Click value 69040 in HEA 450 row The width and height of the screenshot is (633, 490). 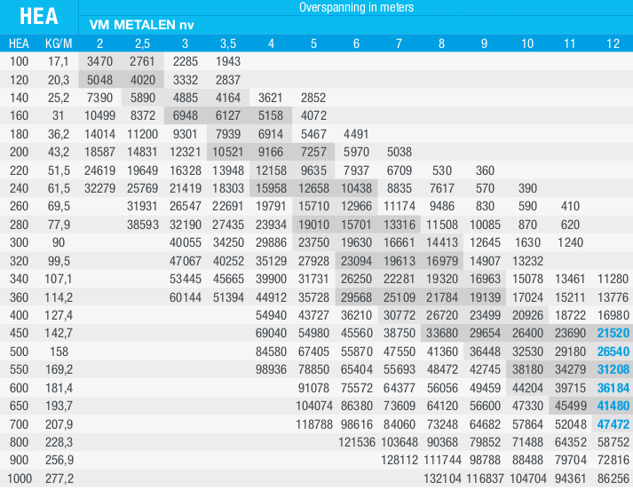271,333
